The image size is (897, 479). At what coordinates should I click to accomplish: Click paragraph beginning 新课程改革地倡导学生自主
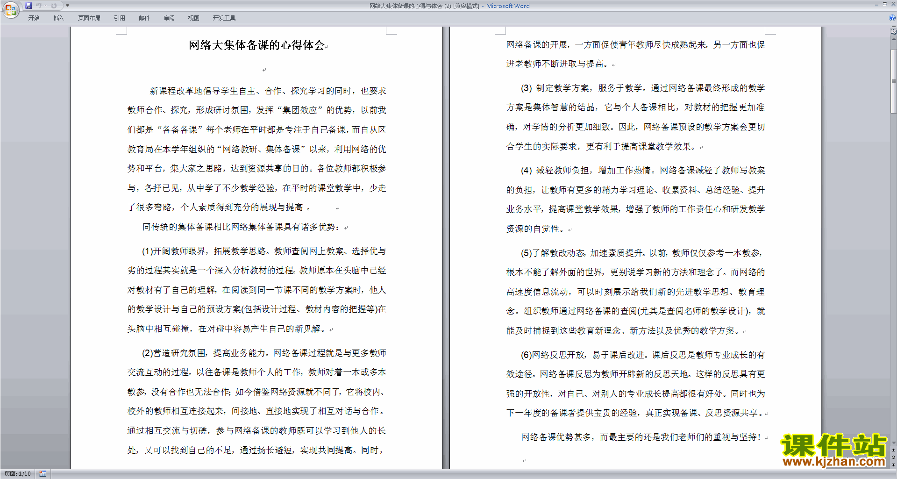point(256,149)
